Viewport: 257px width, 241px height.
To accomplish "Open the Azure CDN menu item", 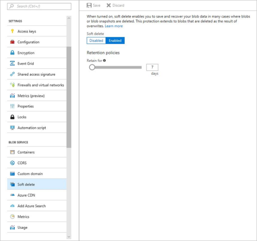I will (37, 195).
